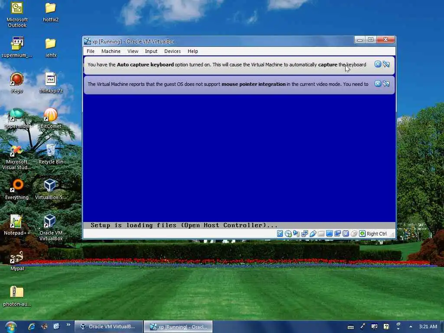Open the View menu
Viewport: 444px width, 333px height.
pos(133,51)
